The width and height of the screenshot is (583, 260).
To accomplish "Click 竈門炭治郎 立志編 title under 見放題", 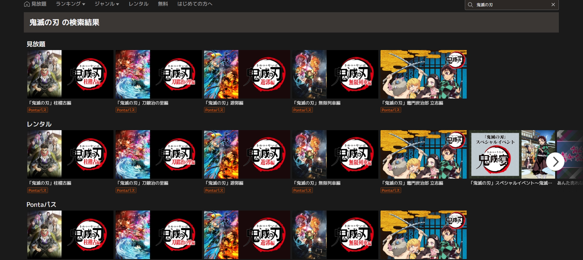I will coord(412,103).
